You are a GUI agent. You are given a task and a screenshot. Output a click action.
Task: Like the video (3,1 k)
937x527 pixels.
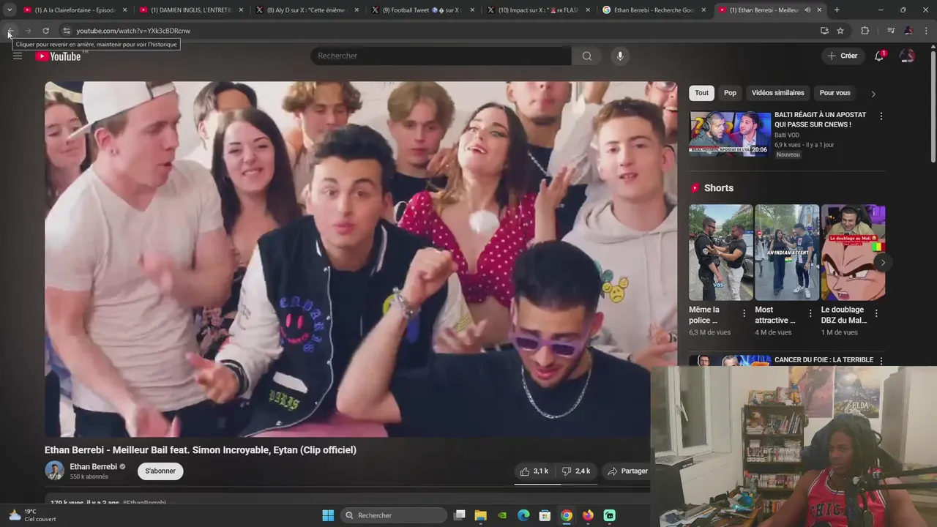534,471
